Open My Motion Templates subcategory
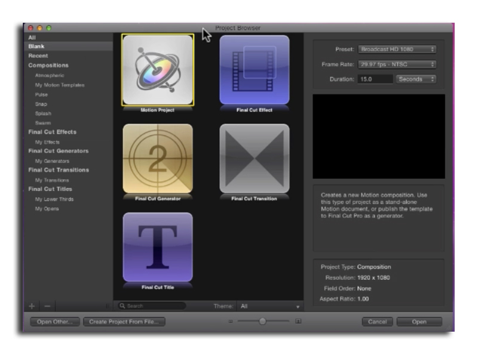 [x=60, y=85]
